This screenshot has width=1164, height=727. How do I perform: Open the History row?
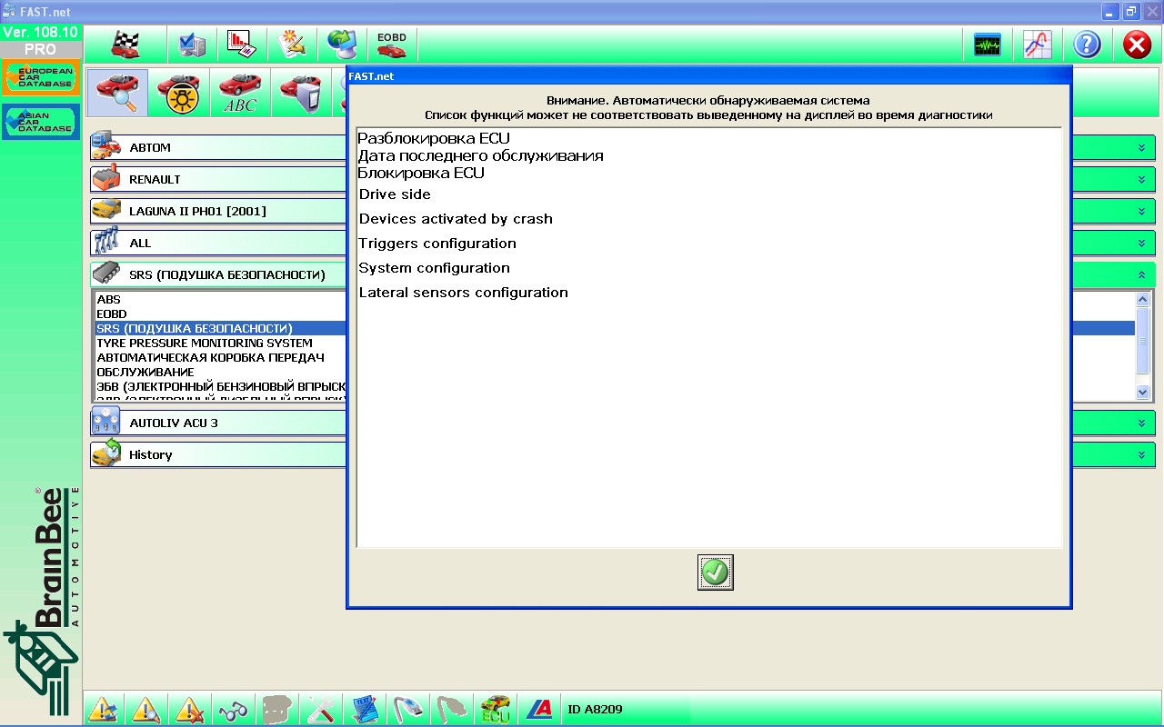tap(218, 454)
